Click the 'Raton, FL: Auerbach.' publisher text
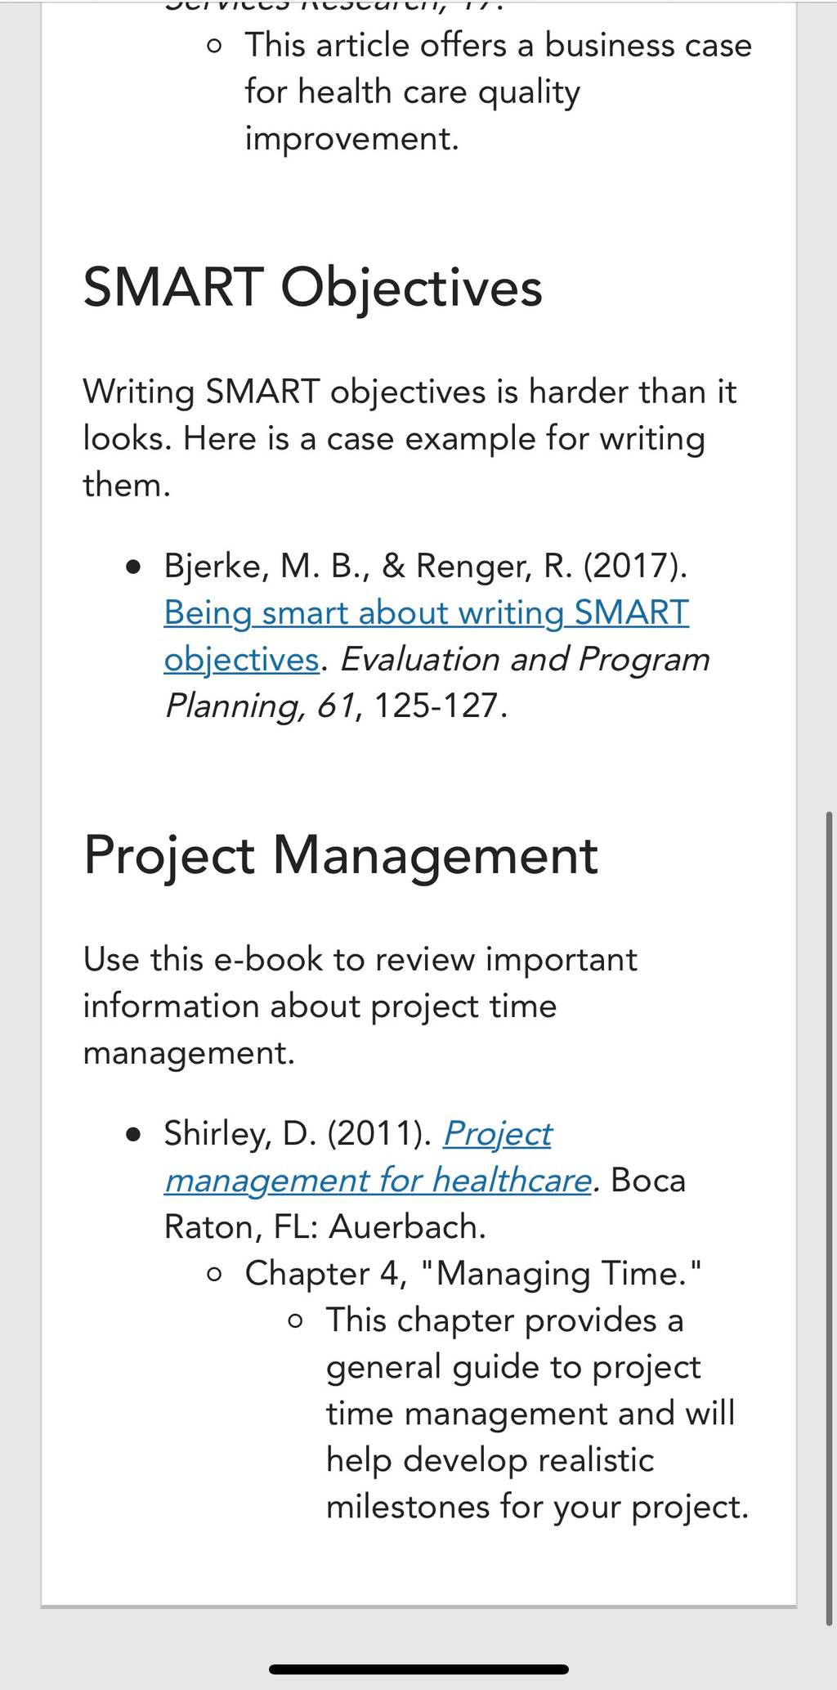The width and height of the screenshot is (837, 1690). [x=325, y=1226]
